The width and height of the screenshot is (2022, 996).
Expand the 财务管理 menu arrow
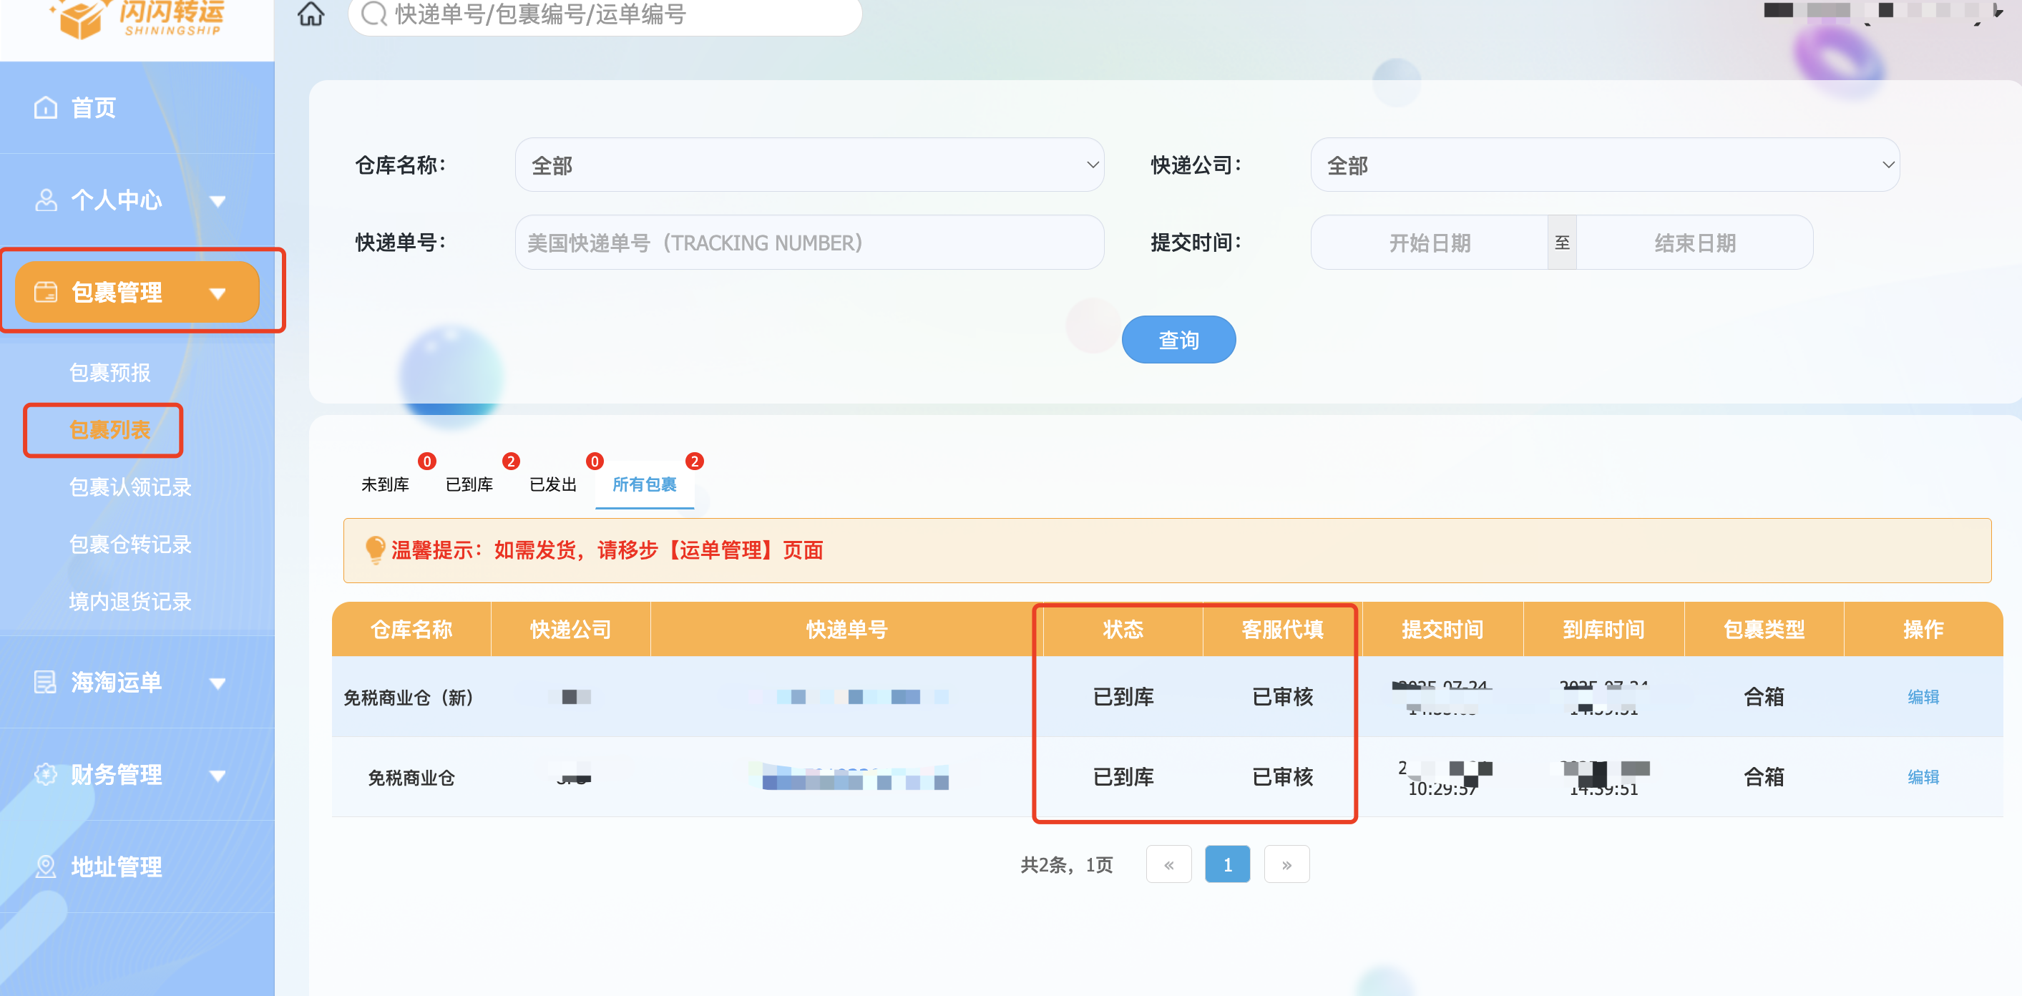218,776
